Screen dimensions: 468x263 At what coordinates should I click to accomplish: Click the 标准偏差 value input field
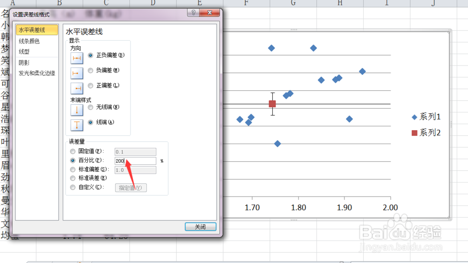coord(135,170)
